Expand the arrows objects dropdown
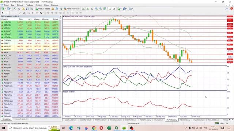Viewport: 234px width, 131px height. (43, 13)
